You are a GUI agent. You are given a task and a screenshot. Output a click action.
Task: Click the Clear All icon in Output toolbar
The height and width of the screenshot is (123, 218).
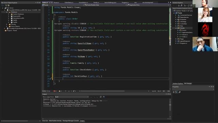tap(100, 97)
